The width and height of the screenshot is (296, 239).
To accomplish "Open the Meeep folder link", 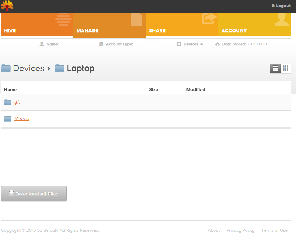I will point(22,119).
